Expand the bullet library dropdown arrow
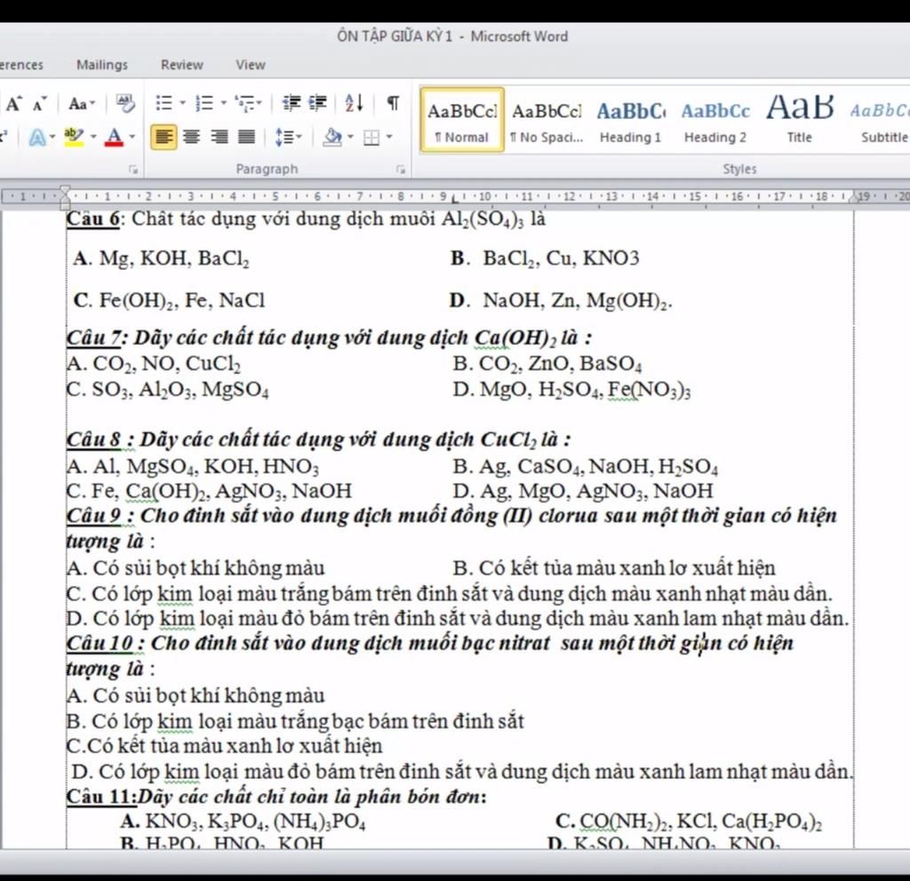The height and width of the screenshot is (881, 910). [x=182, y=104]
